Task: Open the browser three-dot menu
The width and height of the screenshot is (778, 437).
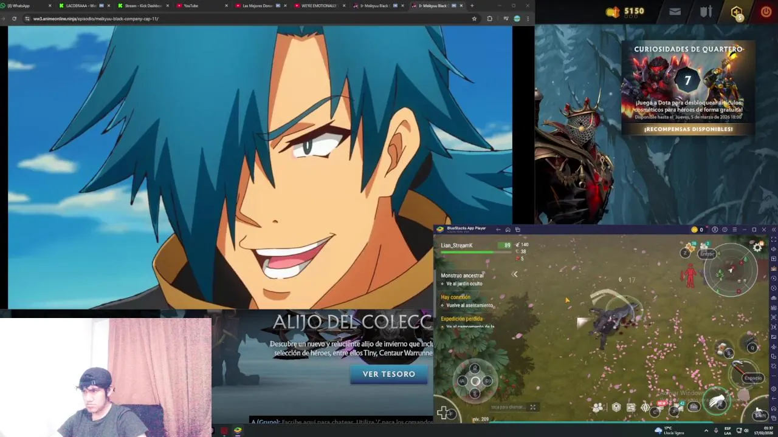Action: tap(528, 18)
